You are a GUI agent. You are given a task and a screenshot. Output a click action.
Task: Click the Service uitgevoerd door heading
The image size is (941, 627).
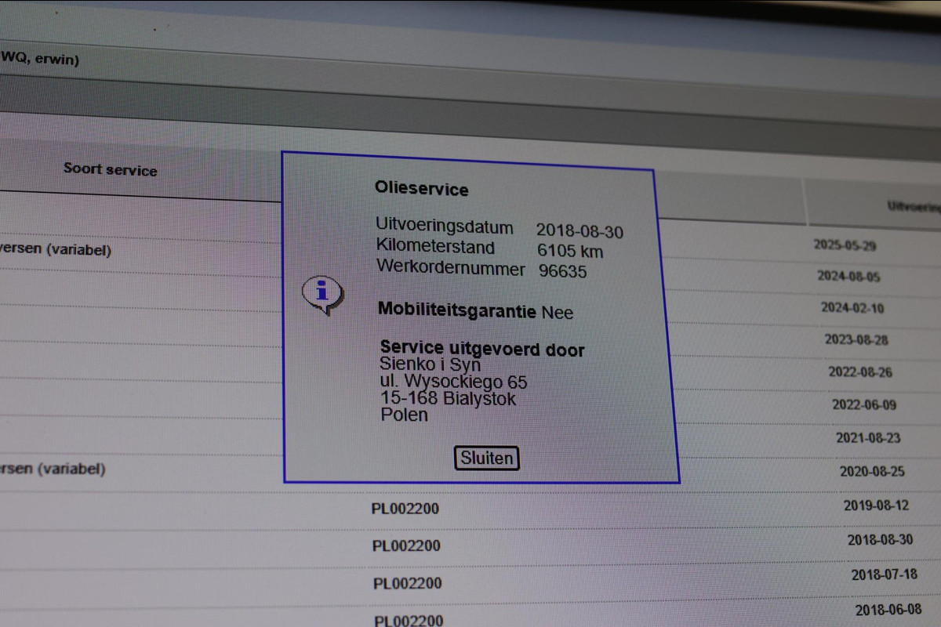482,349
